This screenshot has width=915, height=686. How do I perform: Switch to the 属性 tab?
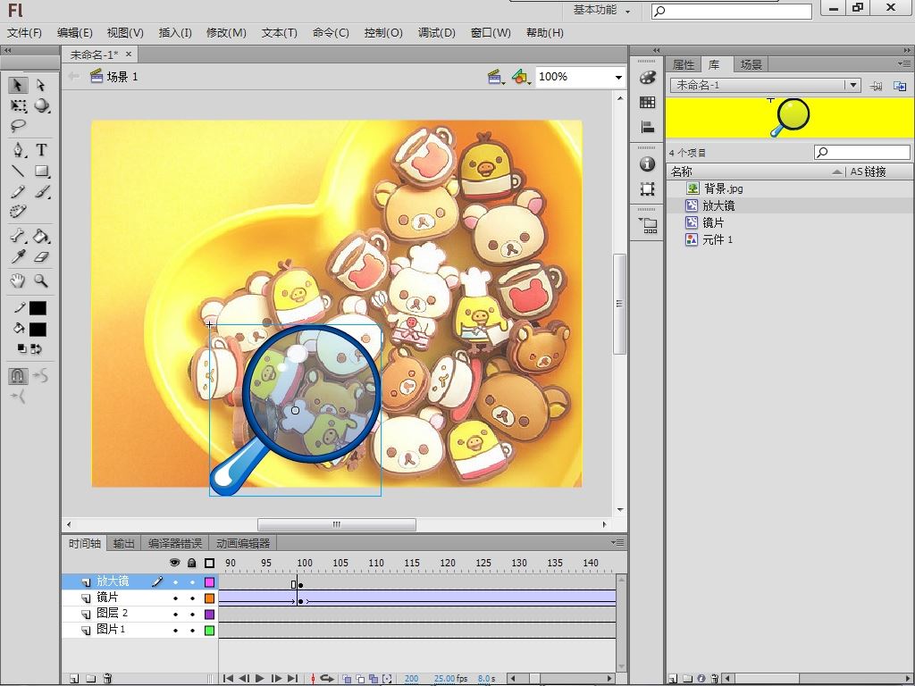coord(684,64)
